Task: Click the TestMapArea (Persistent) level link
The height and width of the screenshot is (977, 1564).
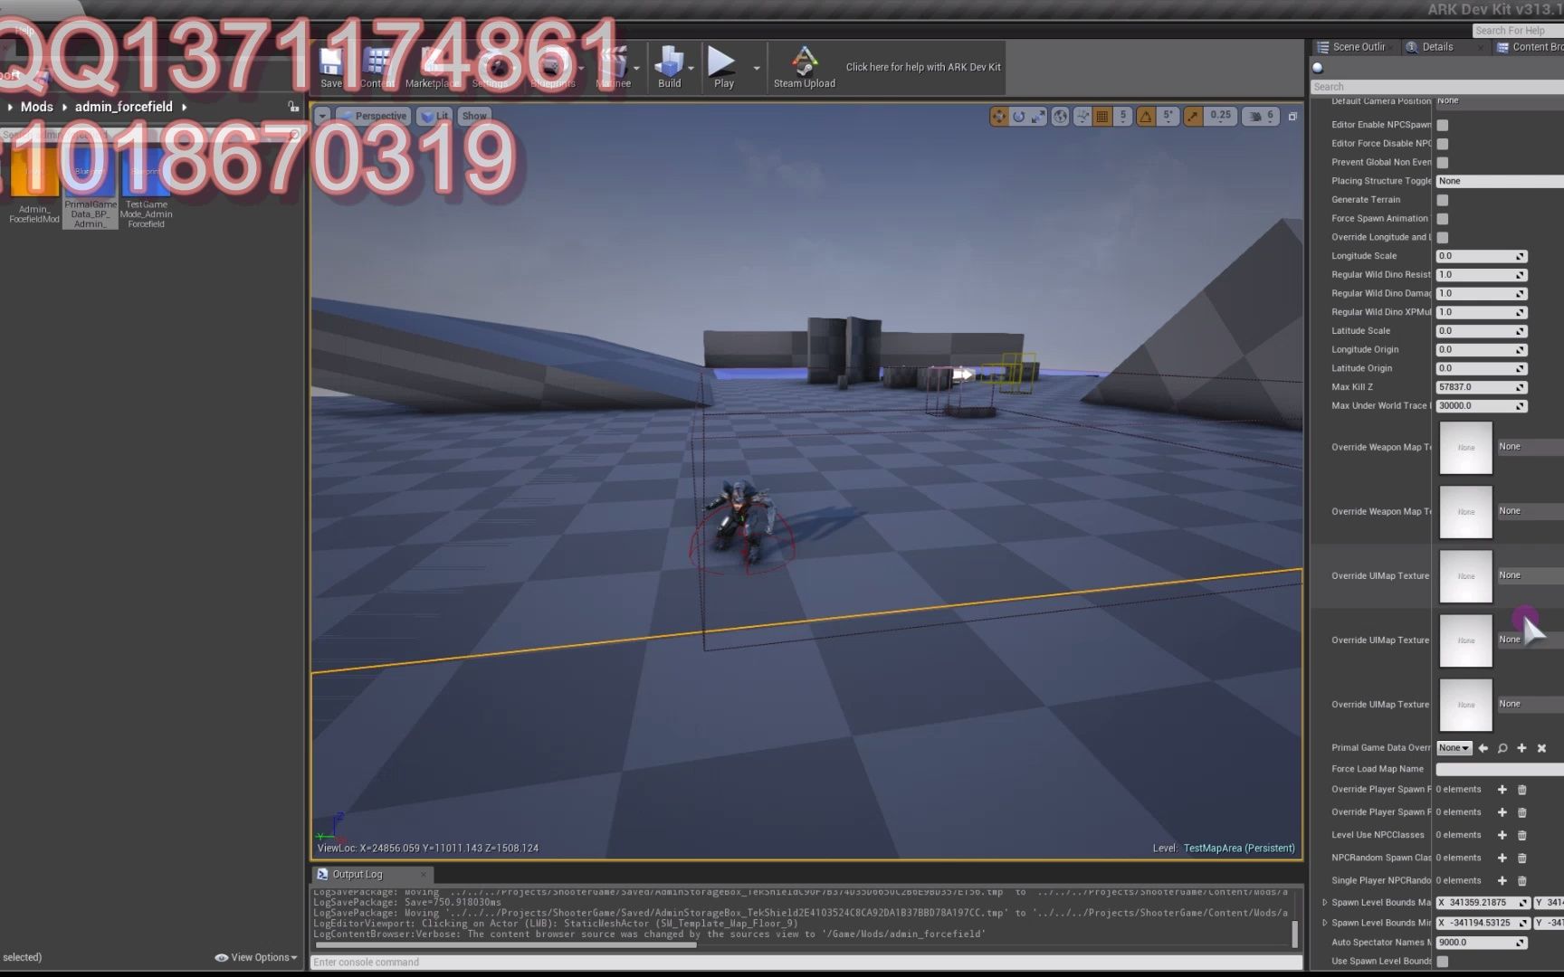Action: coord(1239,848)
